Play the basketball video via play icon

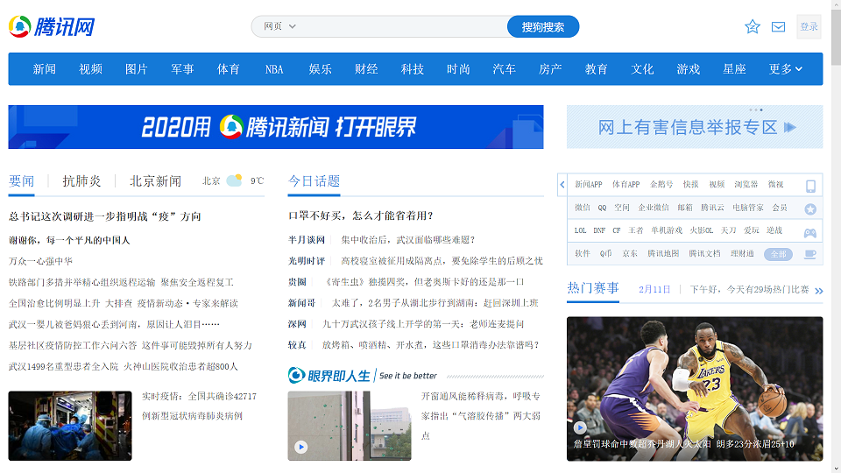click(580, 427)
